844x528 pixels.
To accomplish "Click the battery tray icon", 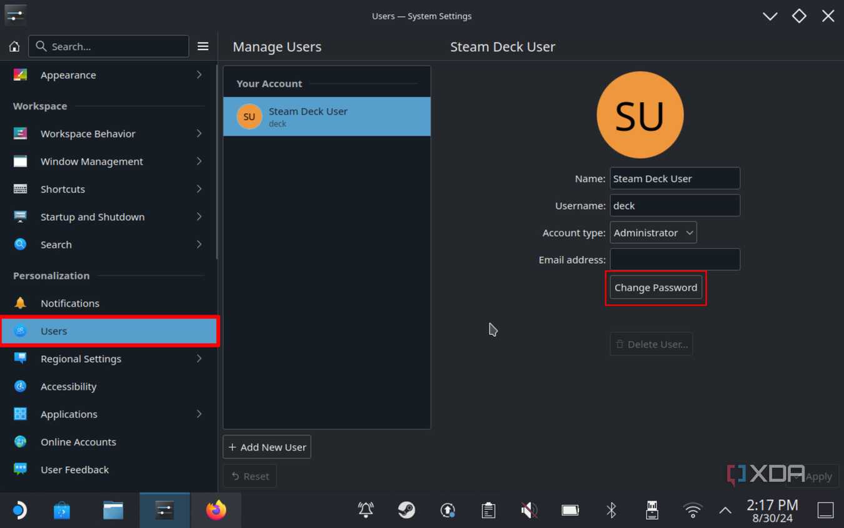I will (570, 510).
